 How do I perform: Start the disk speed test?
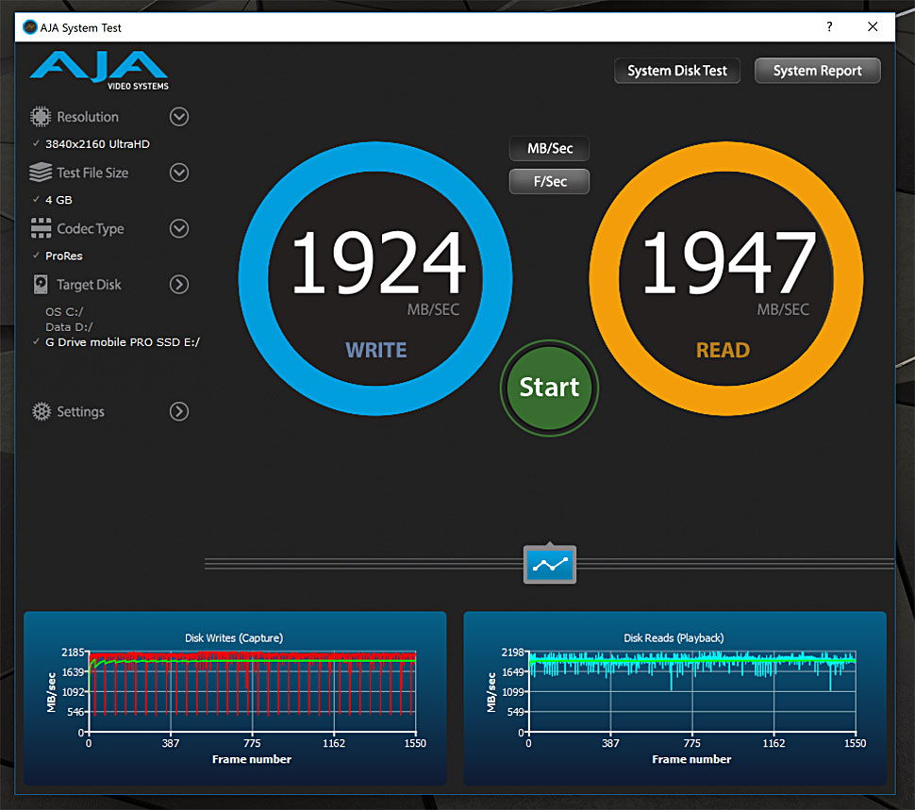click(x=549, y=388)
